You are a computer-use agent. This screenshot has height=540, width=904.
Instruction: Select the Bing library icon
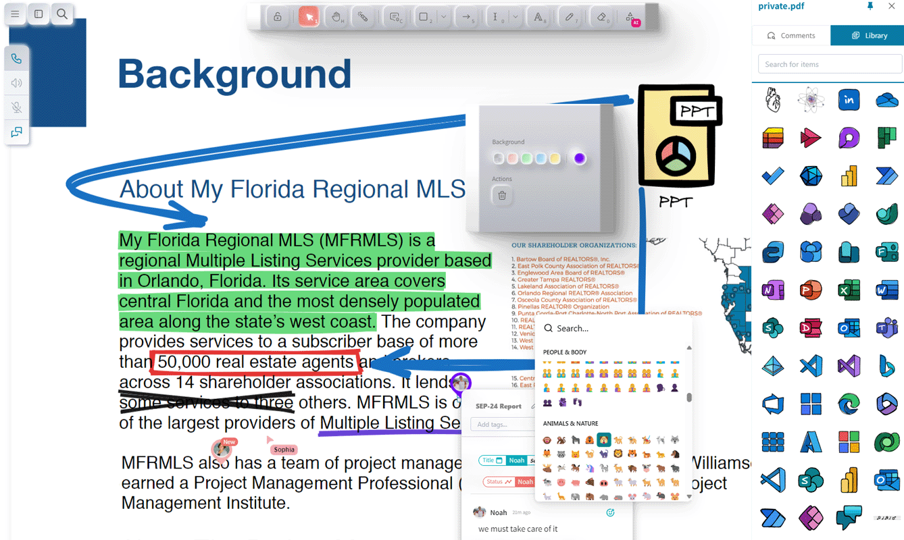point(887,366)
